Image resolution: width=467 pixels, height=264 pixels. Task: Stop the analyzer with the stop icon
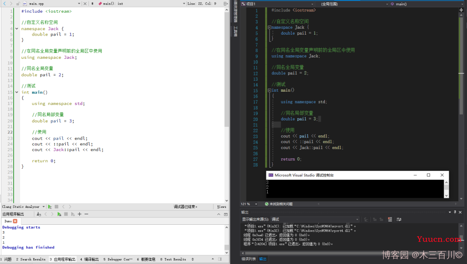click(56, 207)
